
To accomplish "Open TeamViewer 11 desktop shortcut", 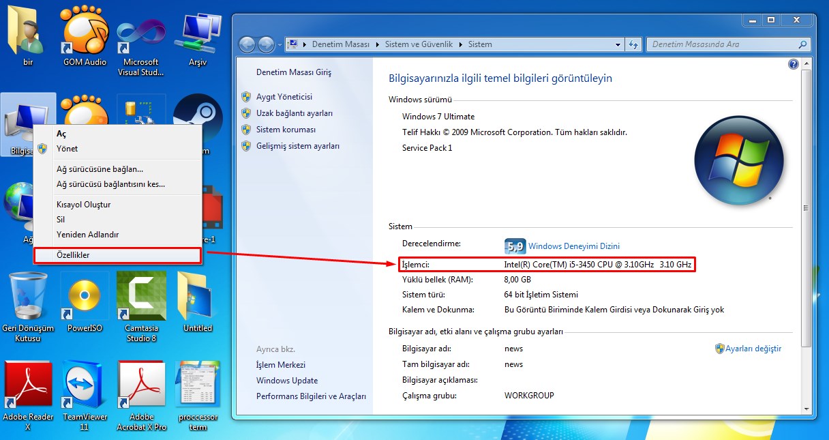I will pos(85,386).
